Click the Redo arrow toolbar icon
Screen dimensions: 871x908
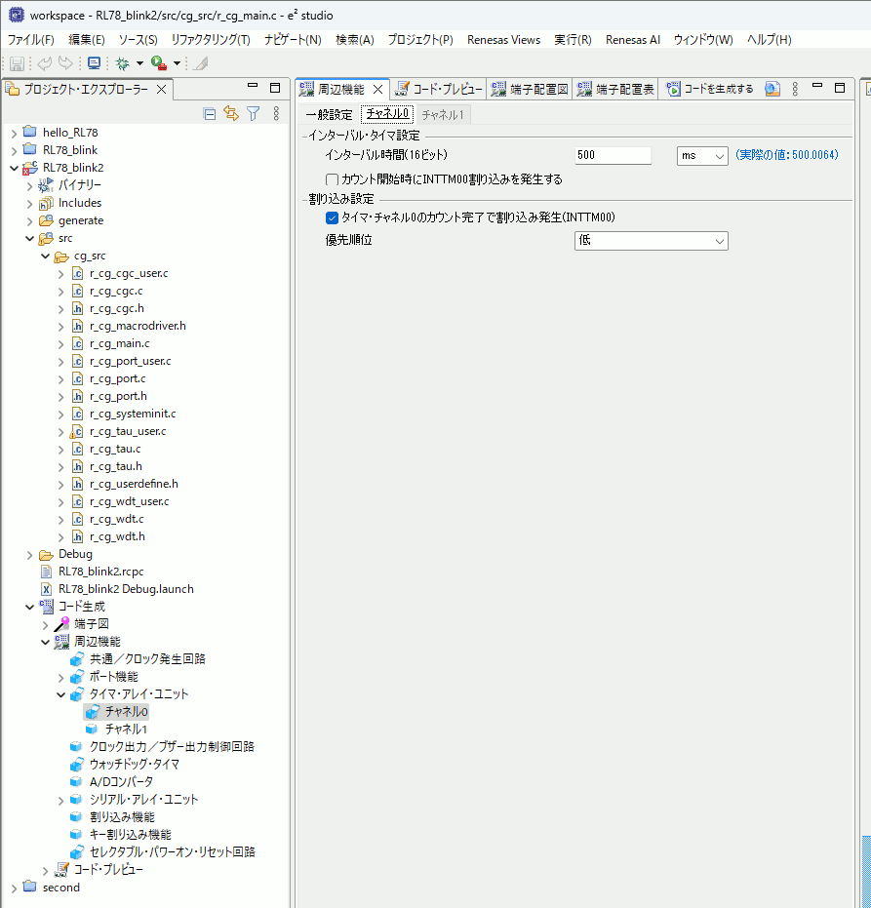point(65,63)
